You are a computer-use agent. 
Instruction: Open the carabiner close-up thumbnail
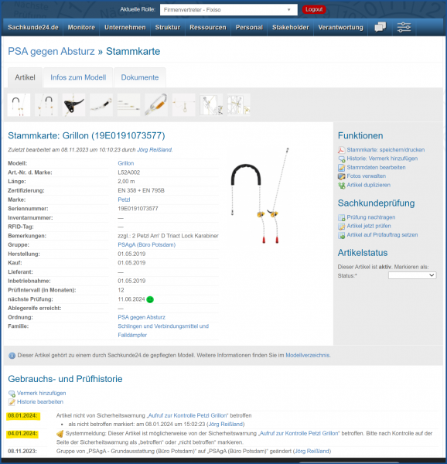[x=156, y=104]
